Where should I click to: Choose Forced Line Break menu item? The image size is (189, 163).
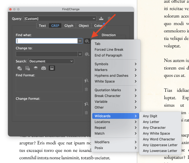pyautogui.click(x=116, y=50)
